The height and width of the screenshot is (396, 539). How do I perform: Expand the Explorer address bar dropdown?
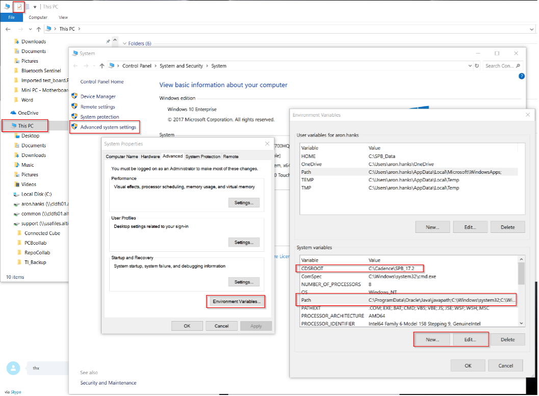tap(531, 29)
